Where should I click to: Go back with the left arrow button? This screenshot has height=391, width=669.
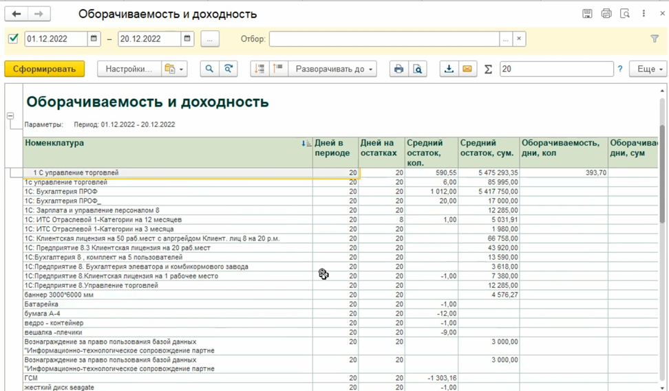tap(17, 14)
